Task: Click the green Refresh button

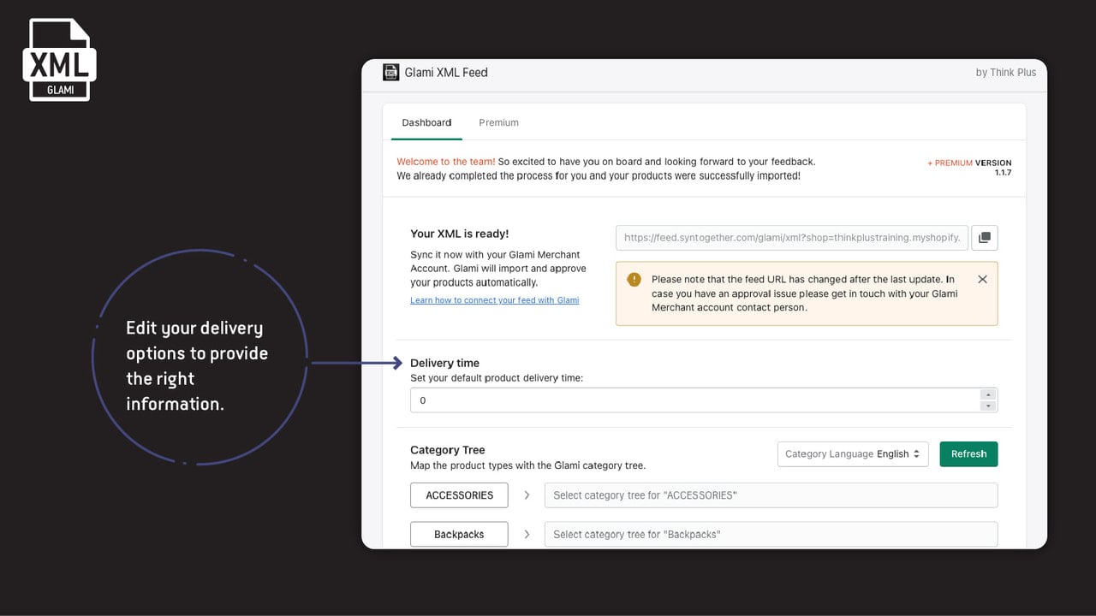Action: (968, 454)
